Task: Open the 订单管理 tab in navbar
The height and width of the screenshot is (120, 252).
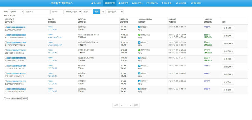Action: pyautogui.click(x=110, y=3)
